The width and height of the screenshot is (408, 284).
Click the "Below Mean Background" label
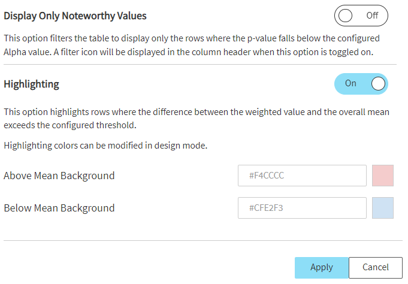coord(59,209)
